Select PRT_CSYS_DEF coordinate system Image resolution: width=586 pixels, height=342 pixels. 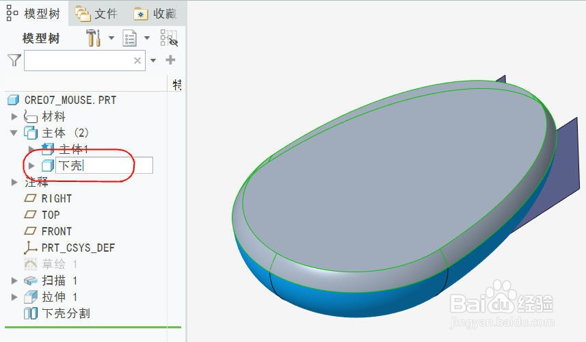78,248
